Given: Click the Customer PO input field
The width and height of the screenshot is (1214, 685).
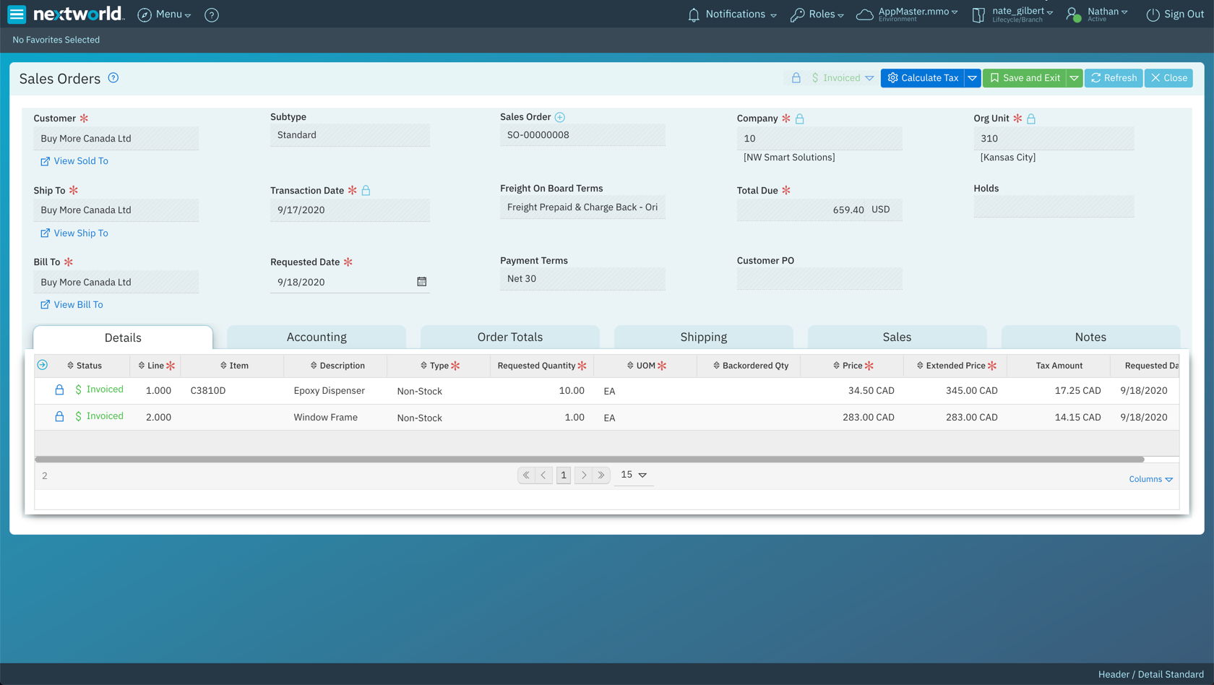Looking at the screenshot, I should tap(819, 279).
